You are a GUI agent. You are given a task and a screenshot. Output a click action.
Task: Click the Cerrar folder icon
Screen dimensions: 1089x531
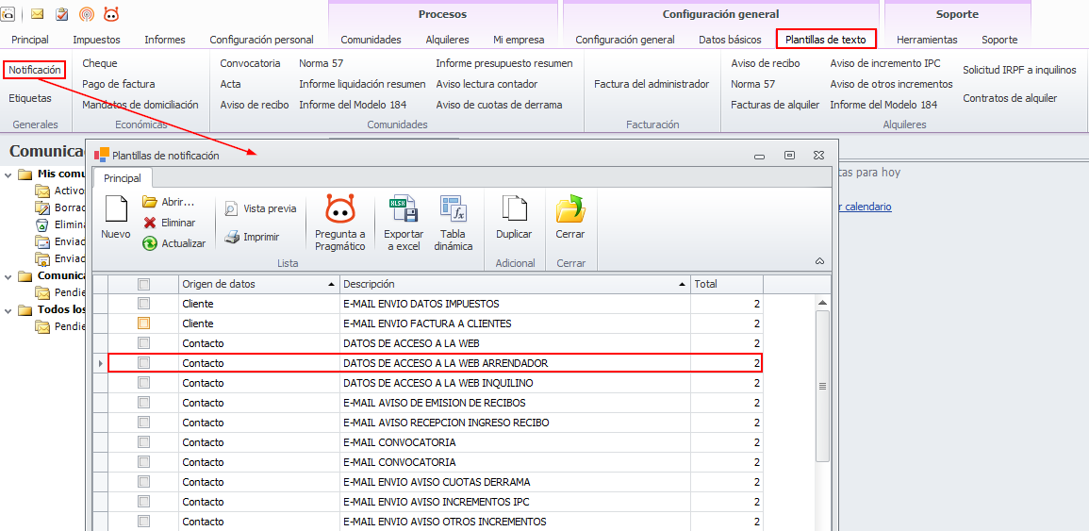(x=569, y=210)
